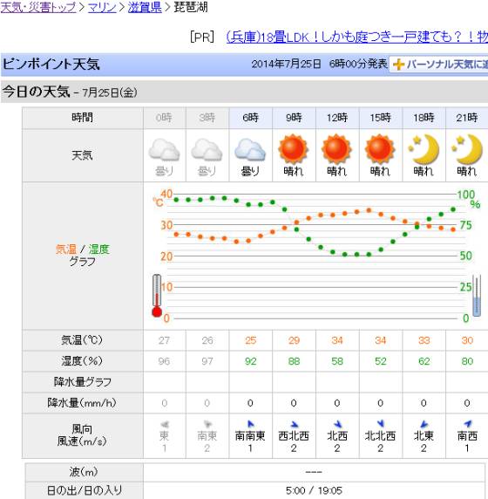Click the blue humidity gauge icon
The image size is (488, 499).
click(x=477, y=296)
